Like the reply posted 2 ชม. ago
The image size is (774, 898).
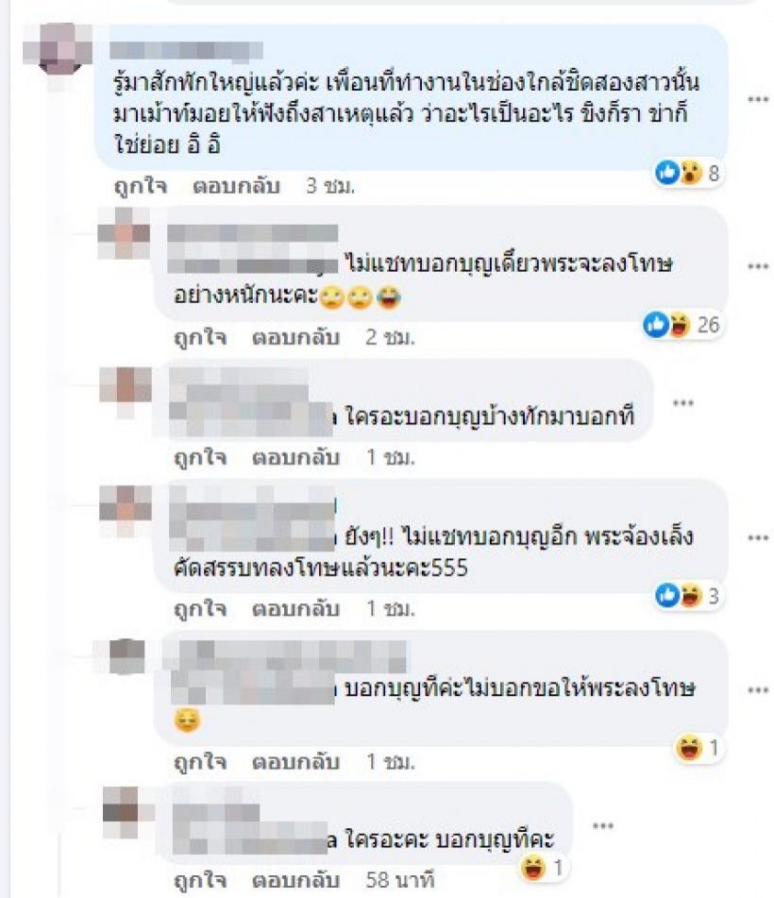[x=200, y=337]
